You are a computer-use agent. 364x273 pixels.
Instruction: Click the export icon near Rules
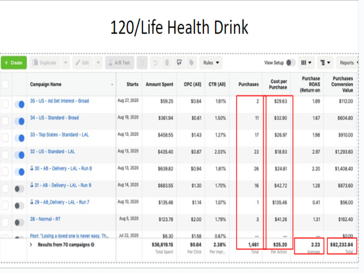[x=179, y=63]
